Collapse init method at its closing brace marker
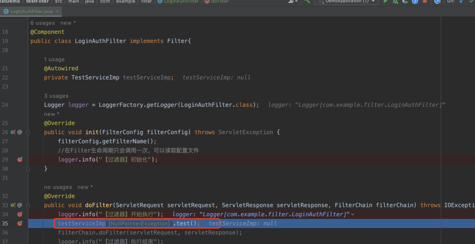The height and width of the screenshot is (244, 475). pos(28,169)
